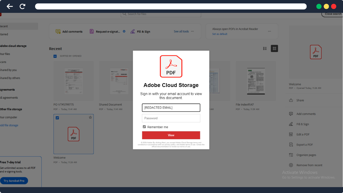
Task: Click the email field in sign-in dialog
Action: pos(171,107)
